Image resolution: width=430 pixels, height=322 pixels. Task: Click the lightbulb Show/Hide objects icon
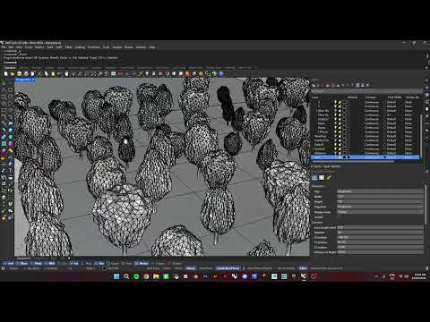(147, 73)
